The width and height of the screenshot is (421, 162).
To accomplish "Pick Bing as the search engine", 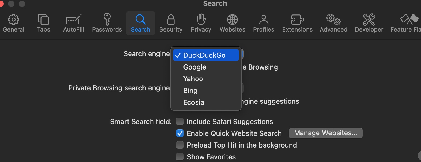I will tap(190, 91).
